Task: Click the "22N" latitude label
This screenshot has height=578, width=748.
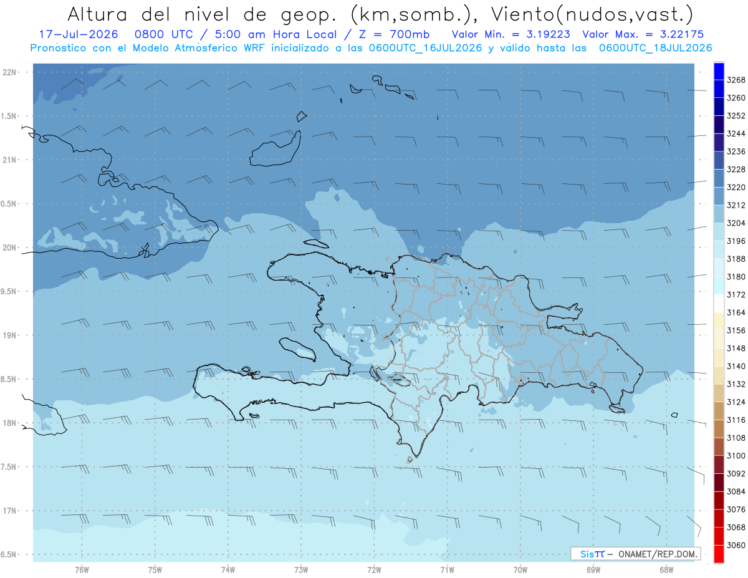Action: point(10,72)
